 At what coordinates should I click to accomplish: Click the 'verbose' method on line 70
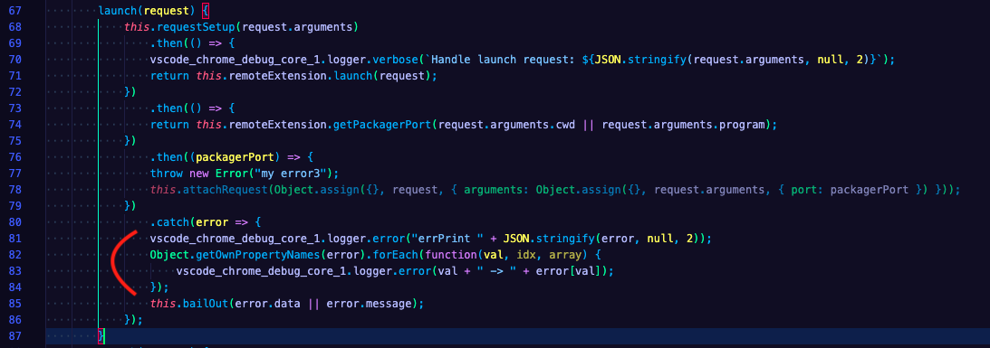pos(395,60)
